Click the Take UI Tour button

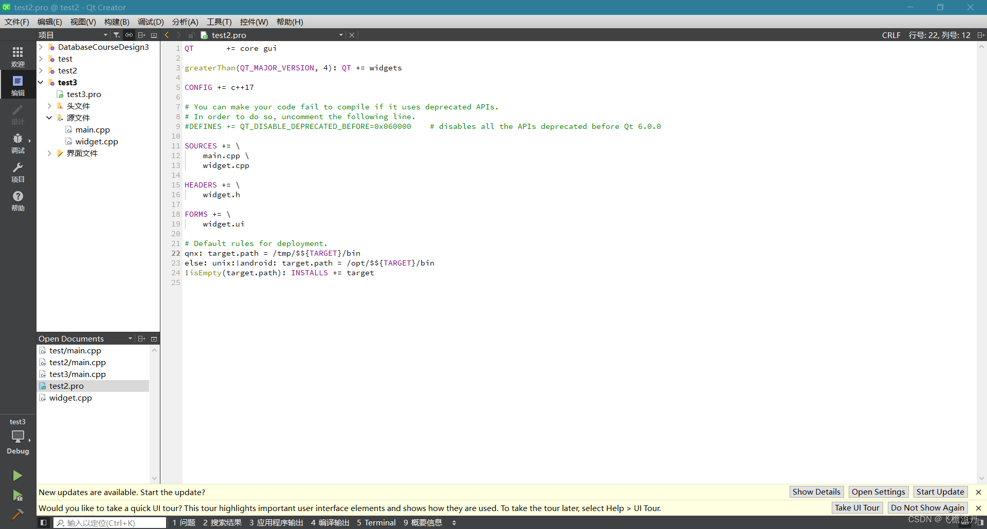pyautogui.click(x=857, y=508)
